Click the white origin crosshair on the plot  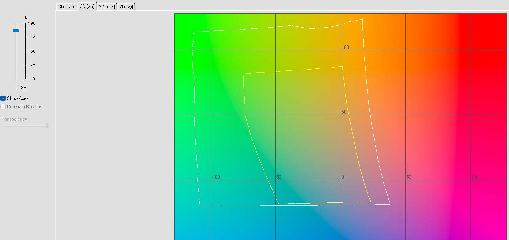pos(341,180)
